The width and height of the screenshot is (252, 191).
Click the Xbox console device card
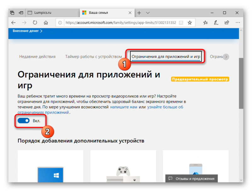123,166
